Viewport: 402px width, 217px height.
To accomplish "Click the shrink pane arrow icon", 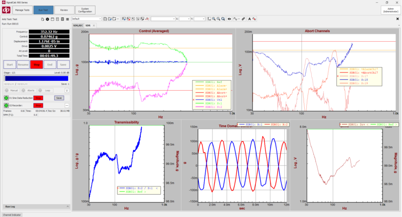I will [138, 19].
